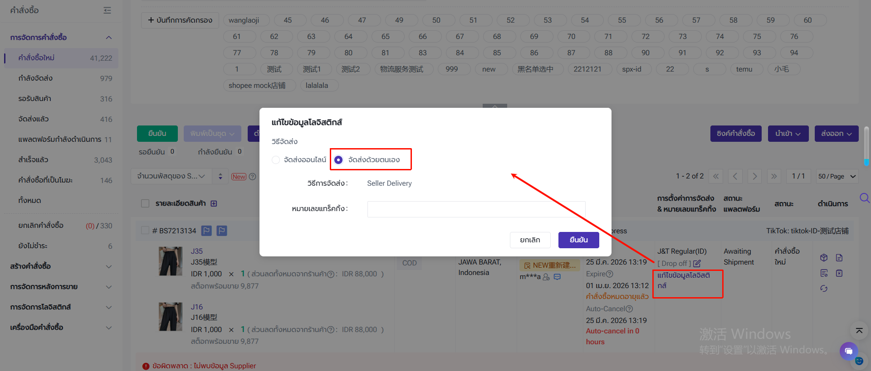Viewport: 871px width, 371px height.
Task: Click the หมายเลขแทร็คกิ้ง tracking number field
Action: tap(476, 209)
